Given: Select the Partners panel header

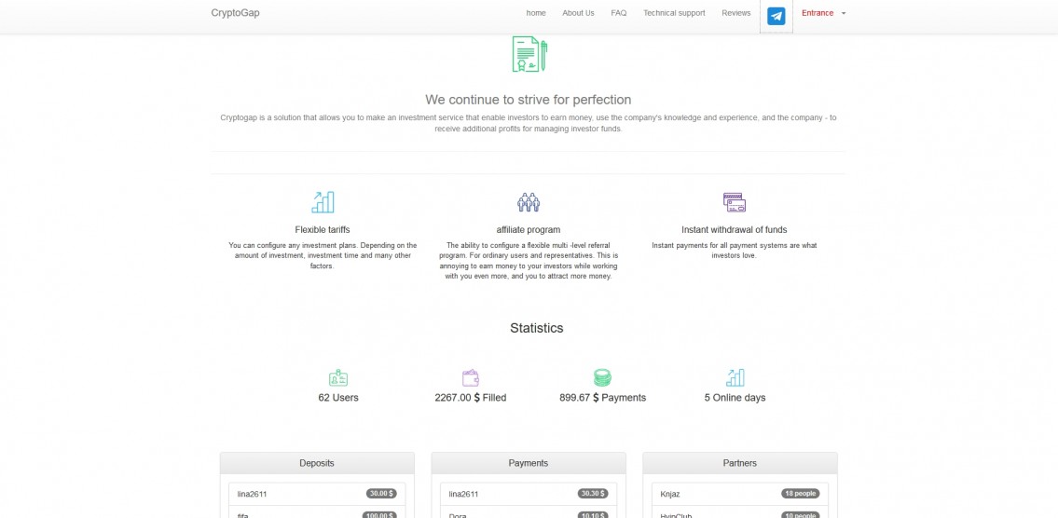Looking at the screenshot, I should (x=740, y=463).
